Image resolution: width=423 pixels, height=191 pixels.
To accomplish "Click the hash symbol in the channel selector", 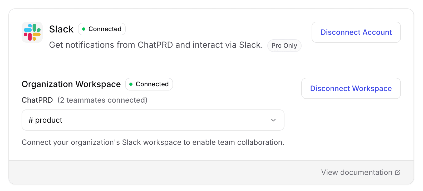I will 31,120.
